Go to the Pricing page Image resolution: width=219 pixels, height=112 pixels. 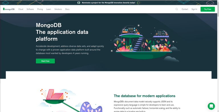tap(40, 9)
